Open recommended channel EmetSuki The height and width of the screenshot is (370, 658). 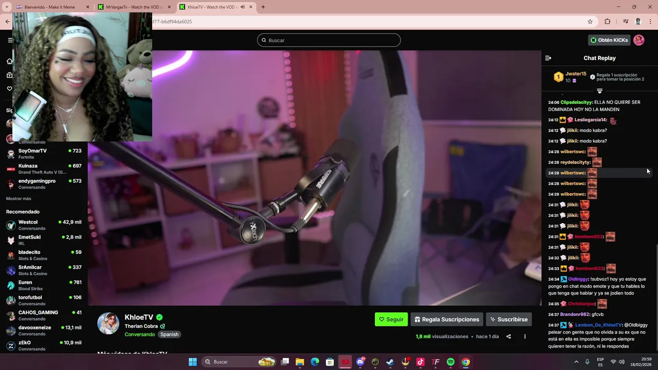tap(44, 240)
